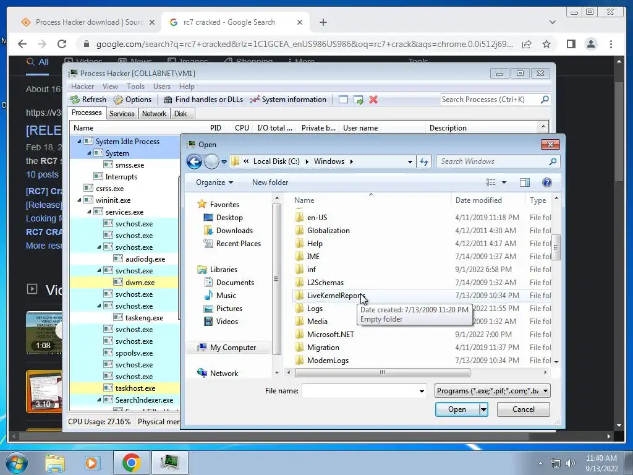Open the recent pages dropdown beside navigation arrows
Image resolution: width=633 pixels, height=475 pixels.
(224, 162)
